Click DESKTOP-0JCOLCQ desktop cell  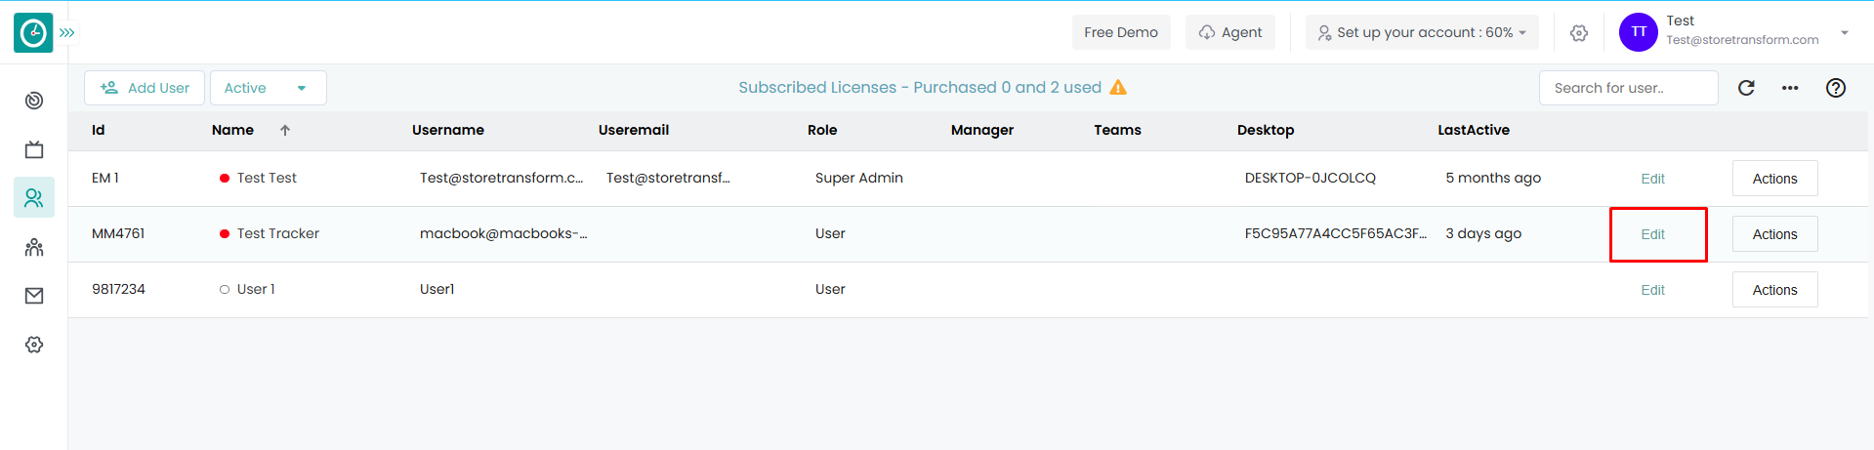(x=1311, y=178)
